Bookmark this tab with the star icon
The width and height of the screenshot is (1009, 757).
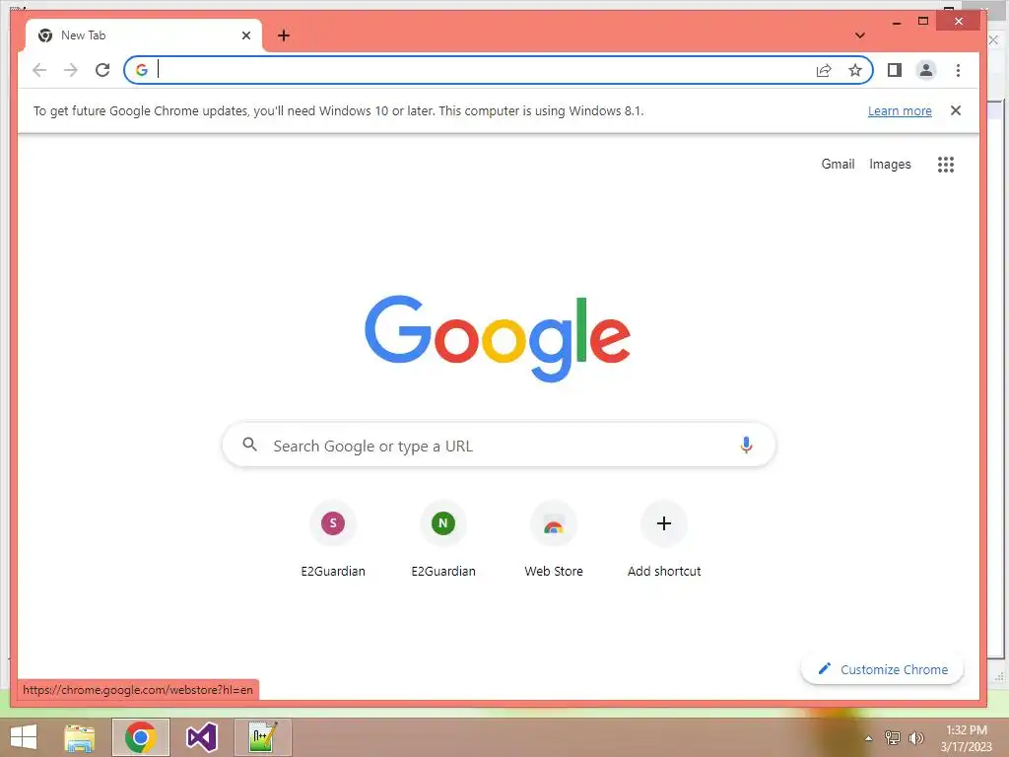point(854,70)
